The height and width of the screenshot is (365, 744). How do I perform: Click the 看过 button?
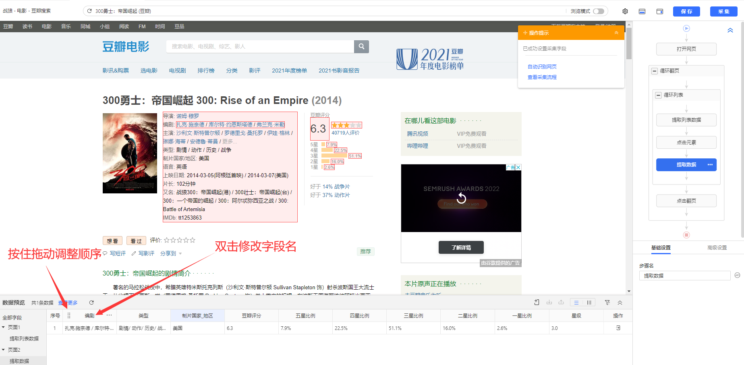(x=136, y=241)
